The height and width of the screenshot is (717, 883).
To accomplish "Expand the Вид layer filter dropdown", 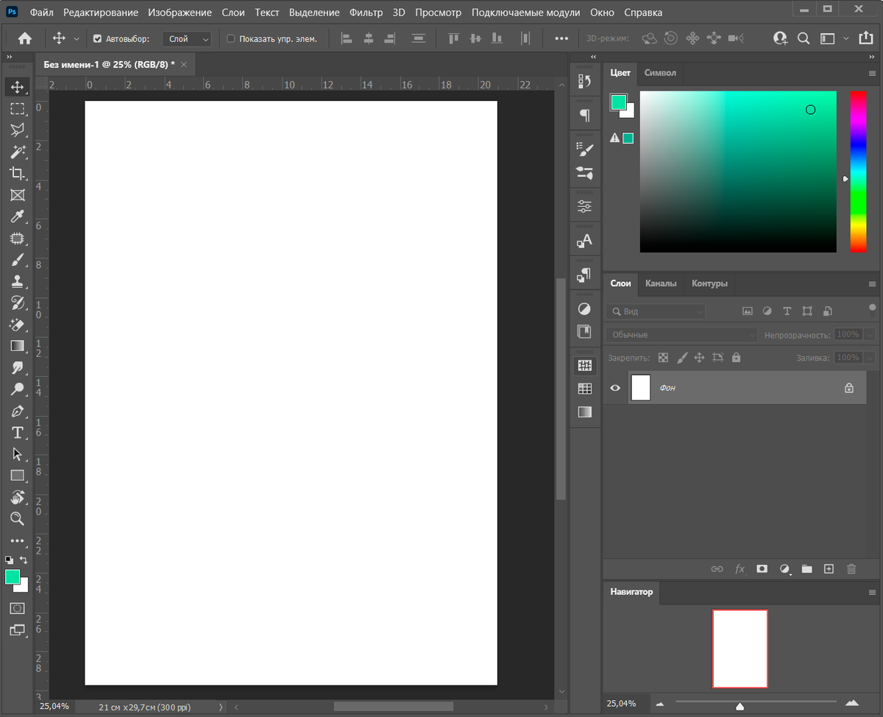I will (656, 311).
